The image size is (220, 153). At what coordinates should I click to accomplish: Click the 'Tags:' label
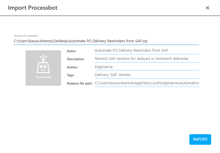[71, 75]
